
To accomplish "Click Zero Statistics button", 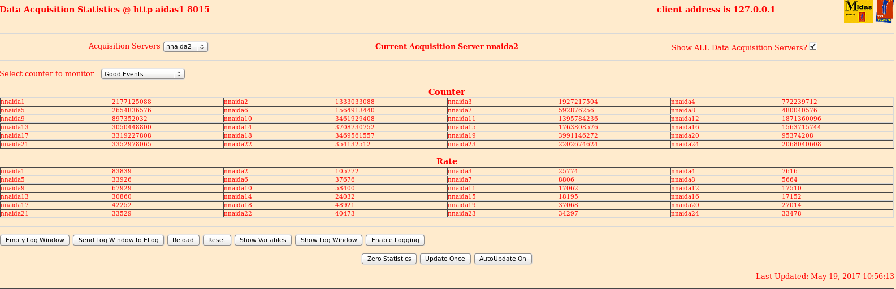I will coord(389,259).
